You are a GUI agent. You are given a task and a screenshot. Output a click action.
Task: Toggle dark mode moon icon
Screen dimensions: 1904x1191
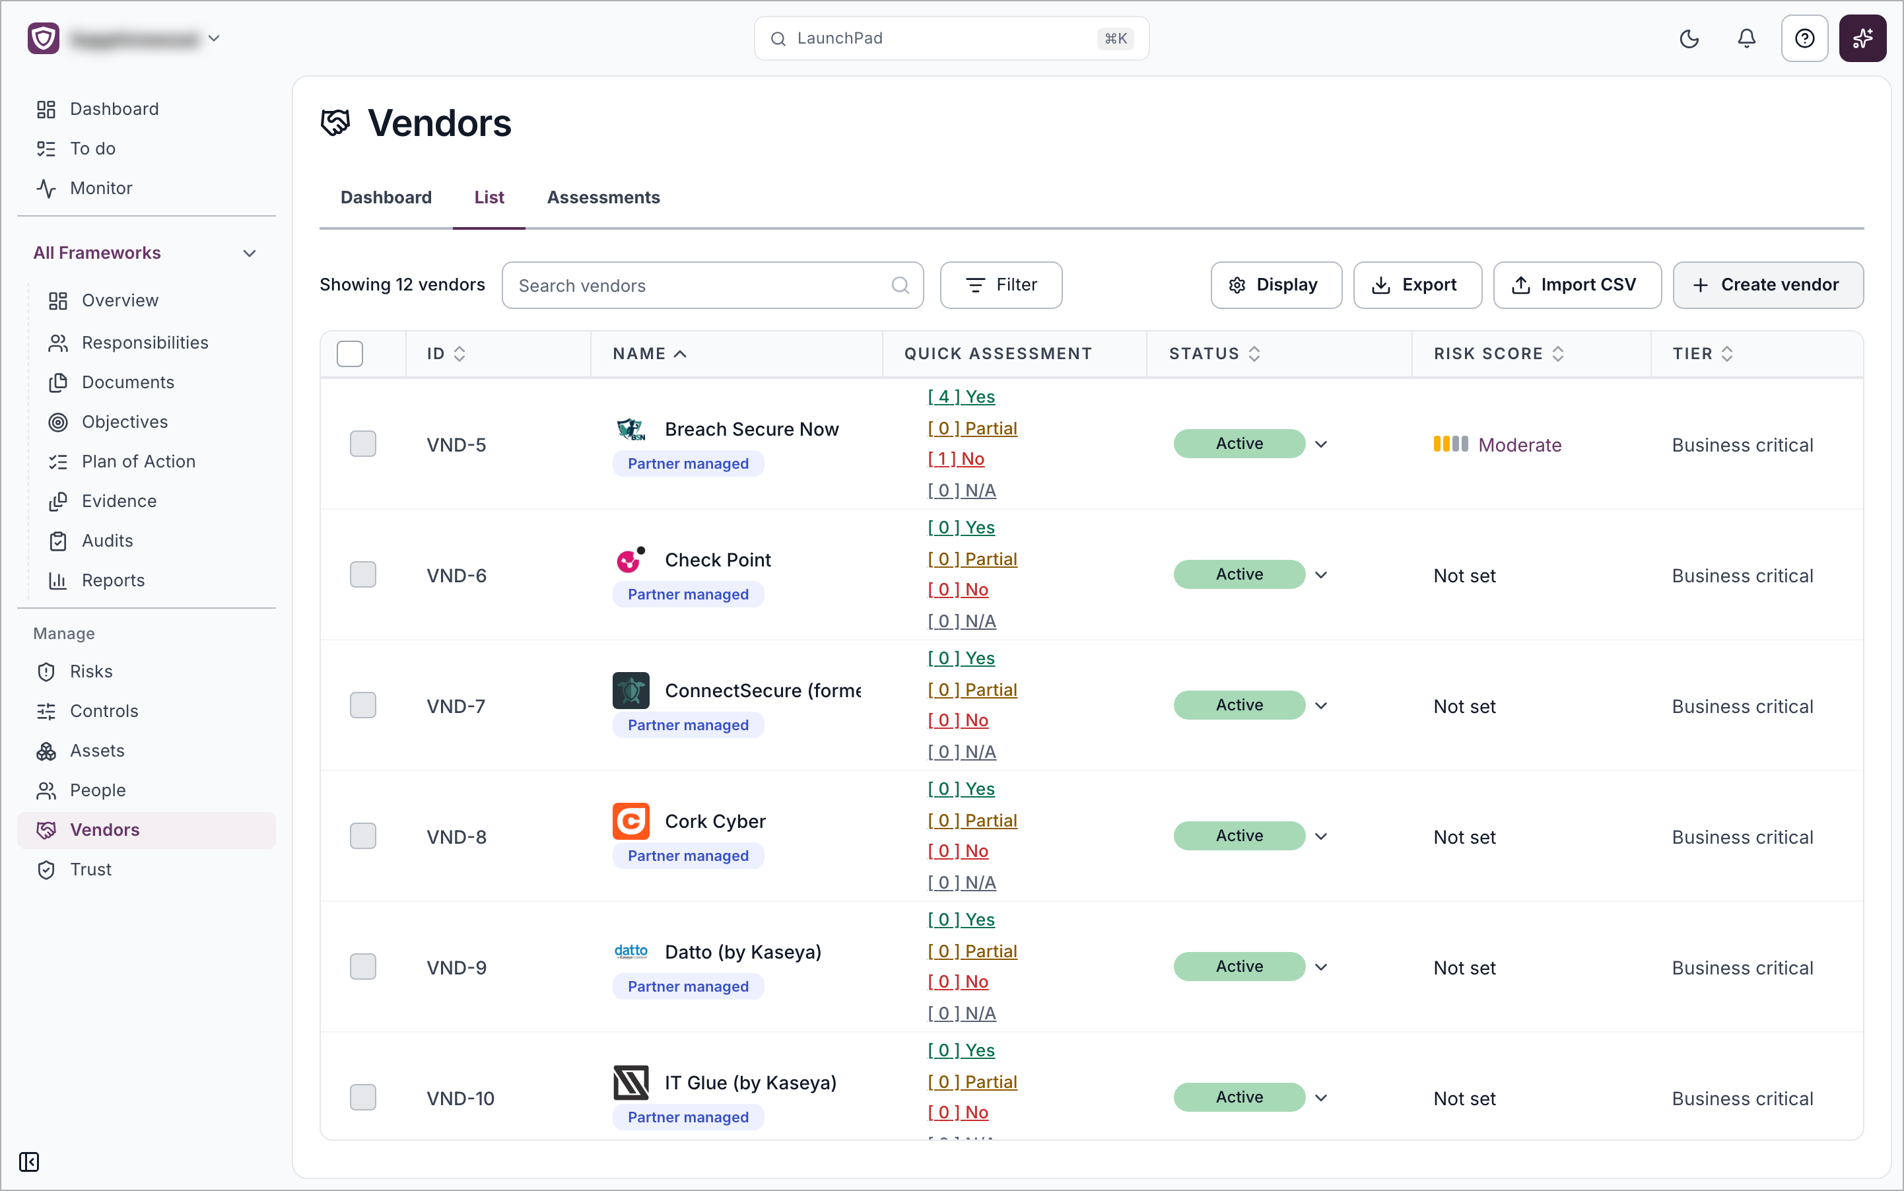(1689, 38)
